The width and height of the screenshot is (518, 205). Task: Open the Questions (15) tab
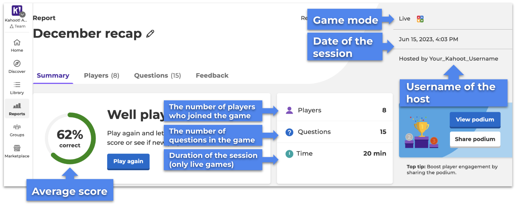point(157,75)
